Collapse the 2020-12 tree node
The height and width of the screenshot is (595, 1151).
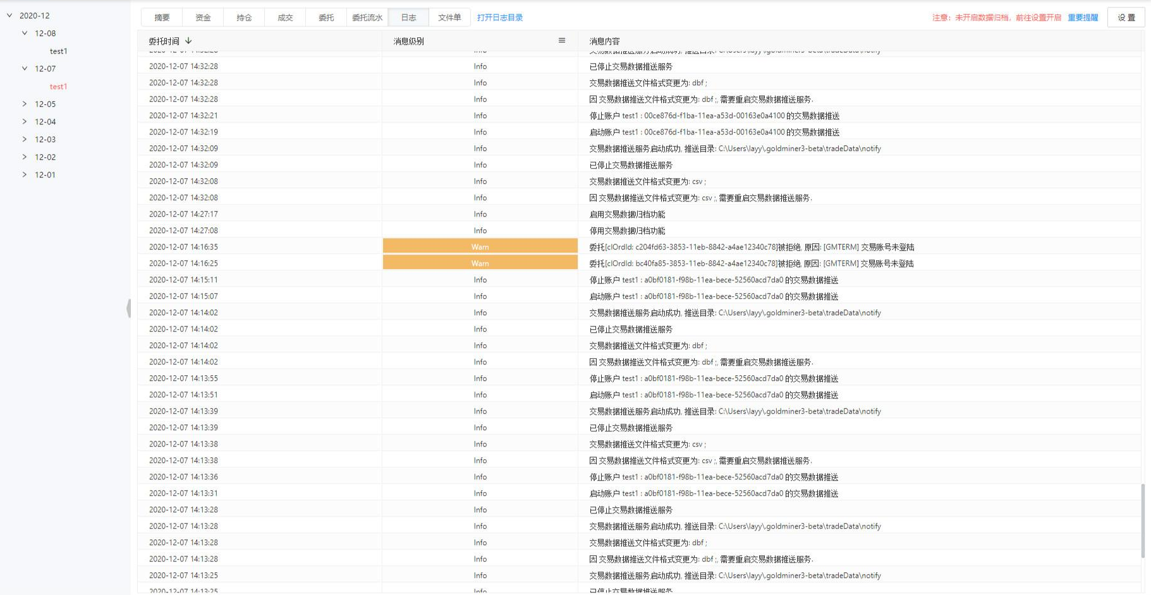[9, 15]
